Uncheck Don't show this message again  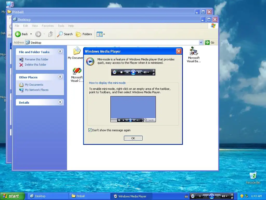(90, 130)
